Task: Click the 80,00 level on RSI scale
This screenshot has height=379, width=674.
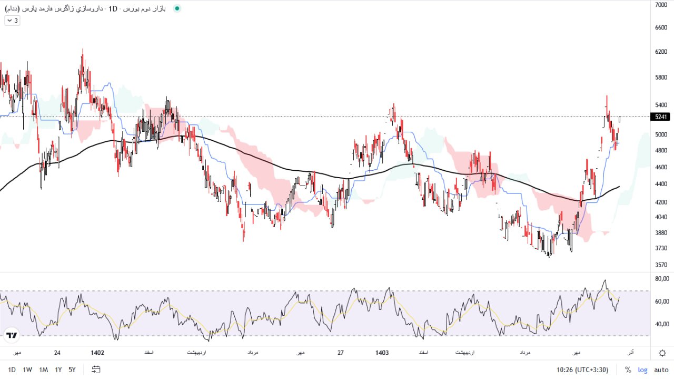Action: 661,278
